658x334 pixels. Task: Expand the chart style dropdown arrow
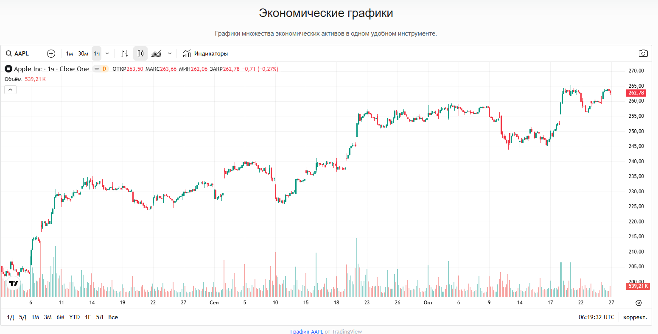click(x=170, y=53)
